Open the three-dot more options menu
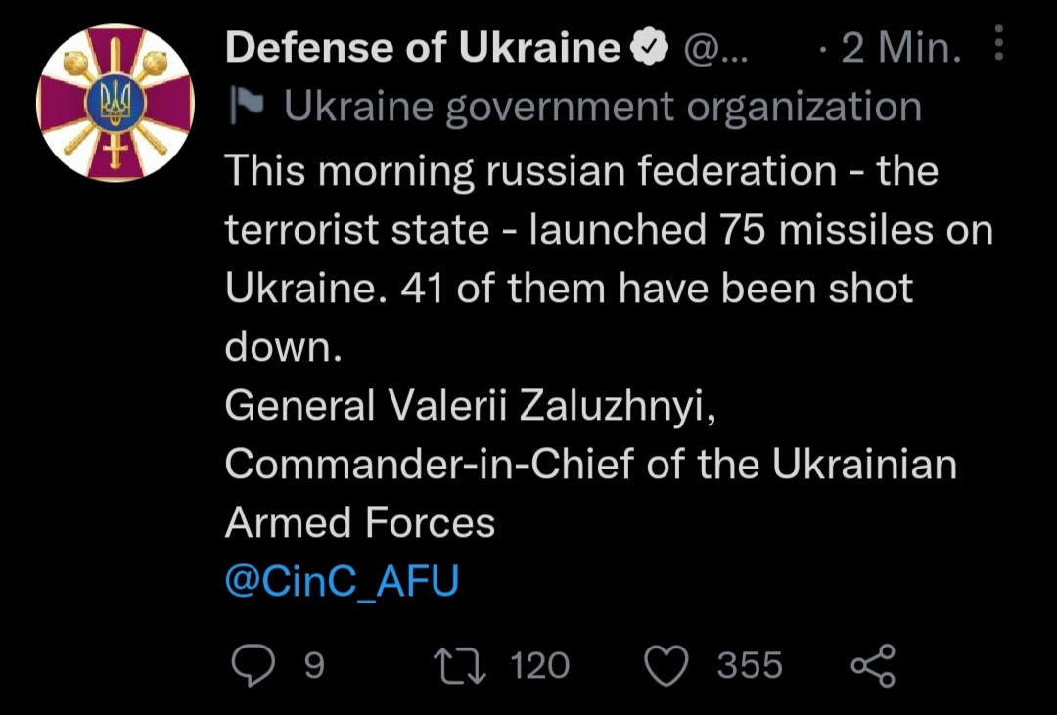 coord(998,44)
